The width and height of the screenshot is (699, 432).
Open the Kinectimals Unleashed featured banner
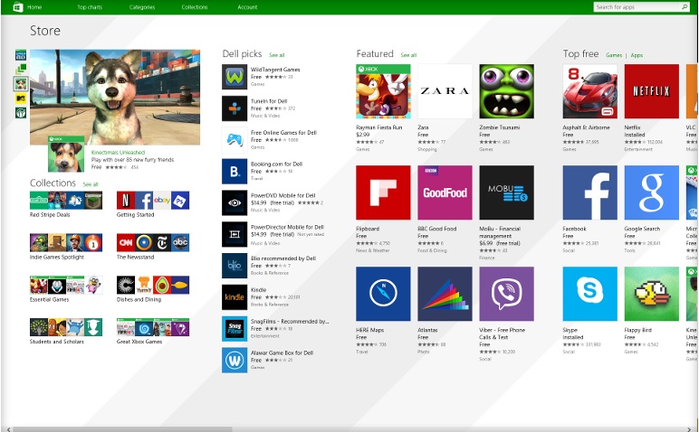(115, 97)
